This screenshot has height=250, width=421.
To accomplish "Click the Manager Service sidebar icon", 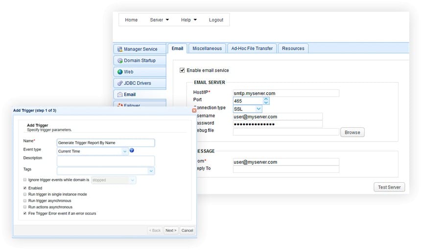I will point(120,49).
